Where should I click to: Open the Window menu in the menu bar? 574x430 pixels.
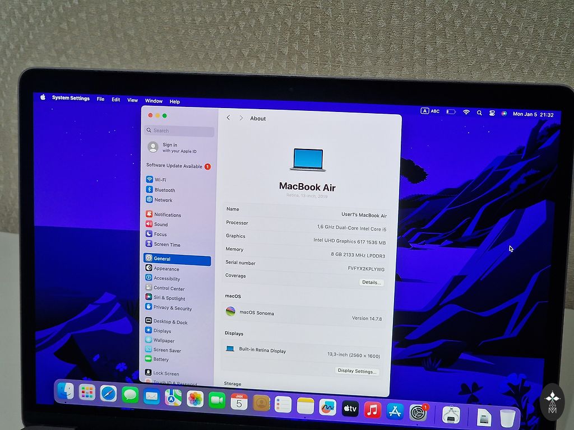[x=154, y=101]
